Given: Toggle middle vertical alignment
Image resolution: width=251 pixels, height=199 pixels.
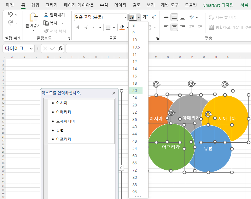Looking at the screenshot, I should point(174,17).
